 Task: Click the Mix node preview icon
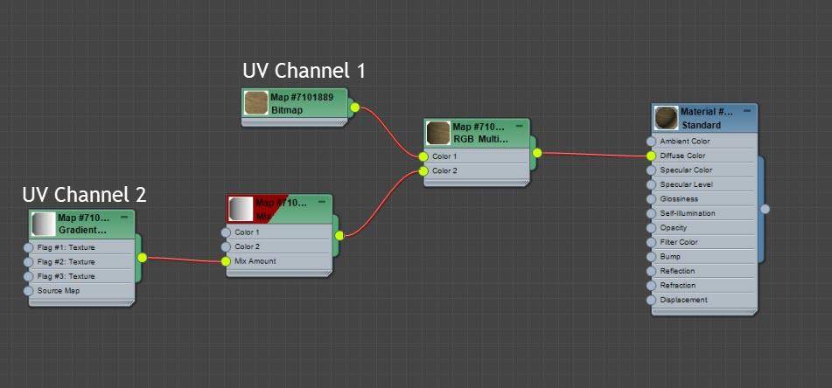click(x=241, y=209)
